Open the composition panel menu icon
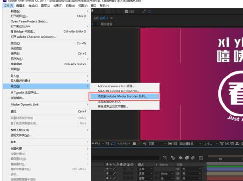 (x=112, y=18)
